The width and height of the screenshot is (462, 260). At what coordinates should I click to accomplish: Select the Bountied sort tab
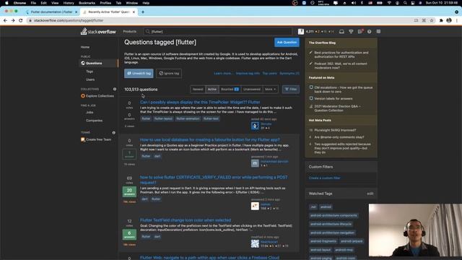(x=230, y=90)
